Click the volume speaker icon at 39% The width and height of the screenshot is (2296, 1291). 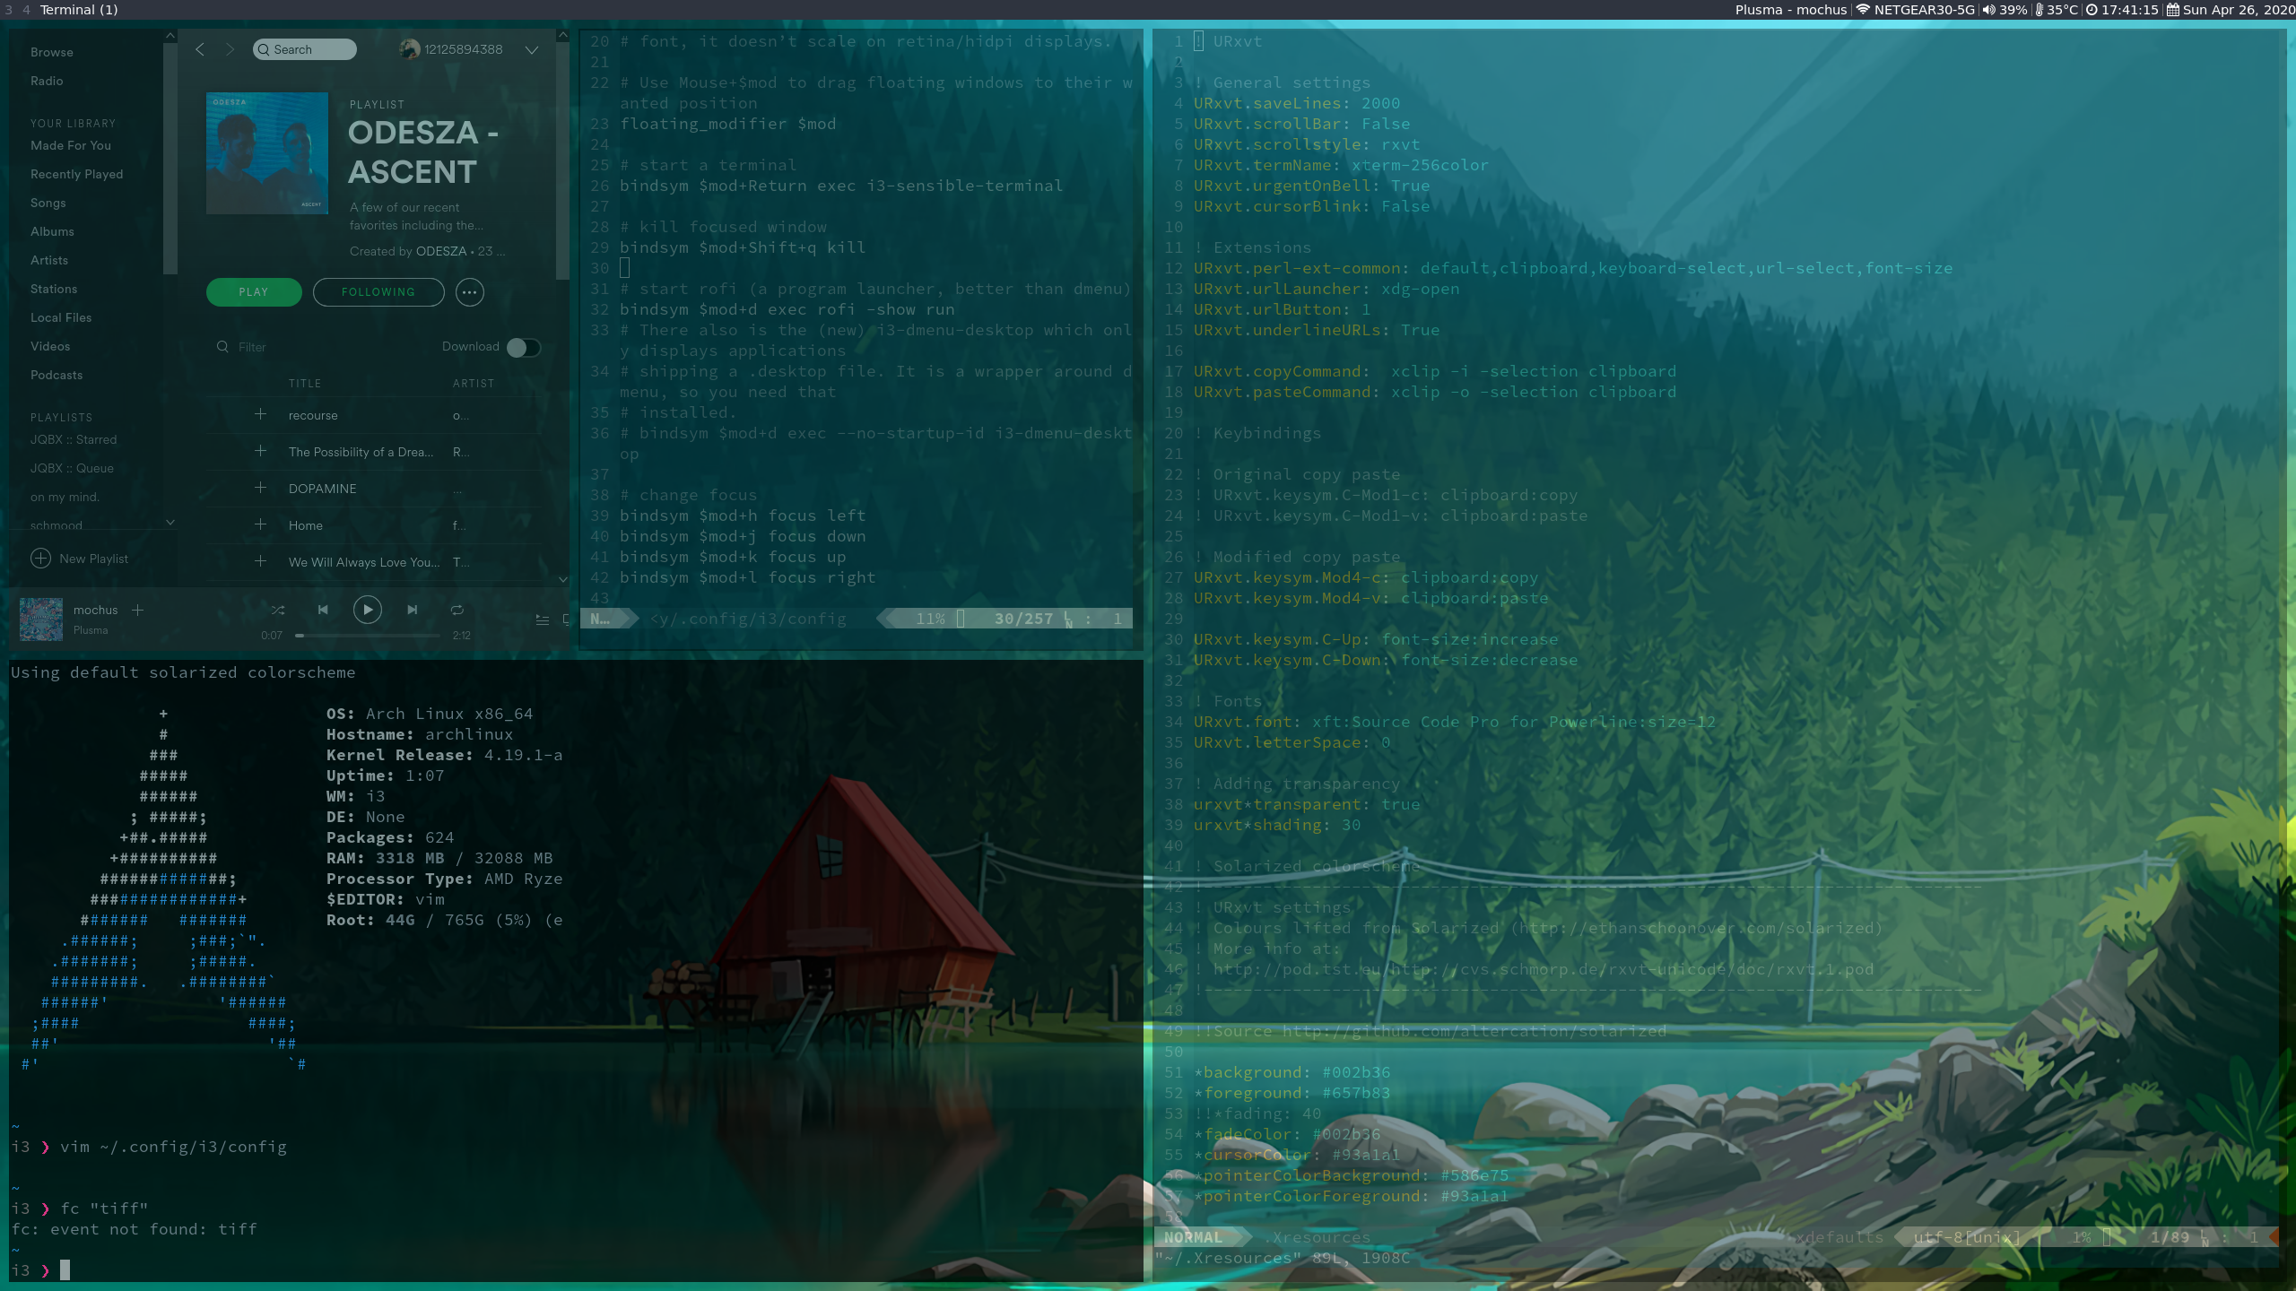(1988, 10)
